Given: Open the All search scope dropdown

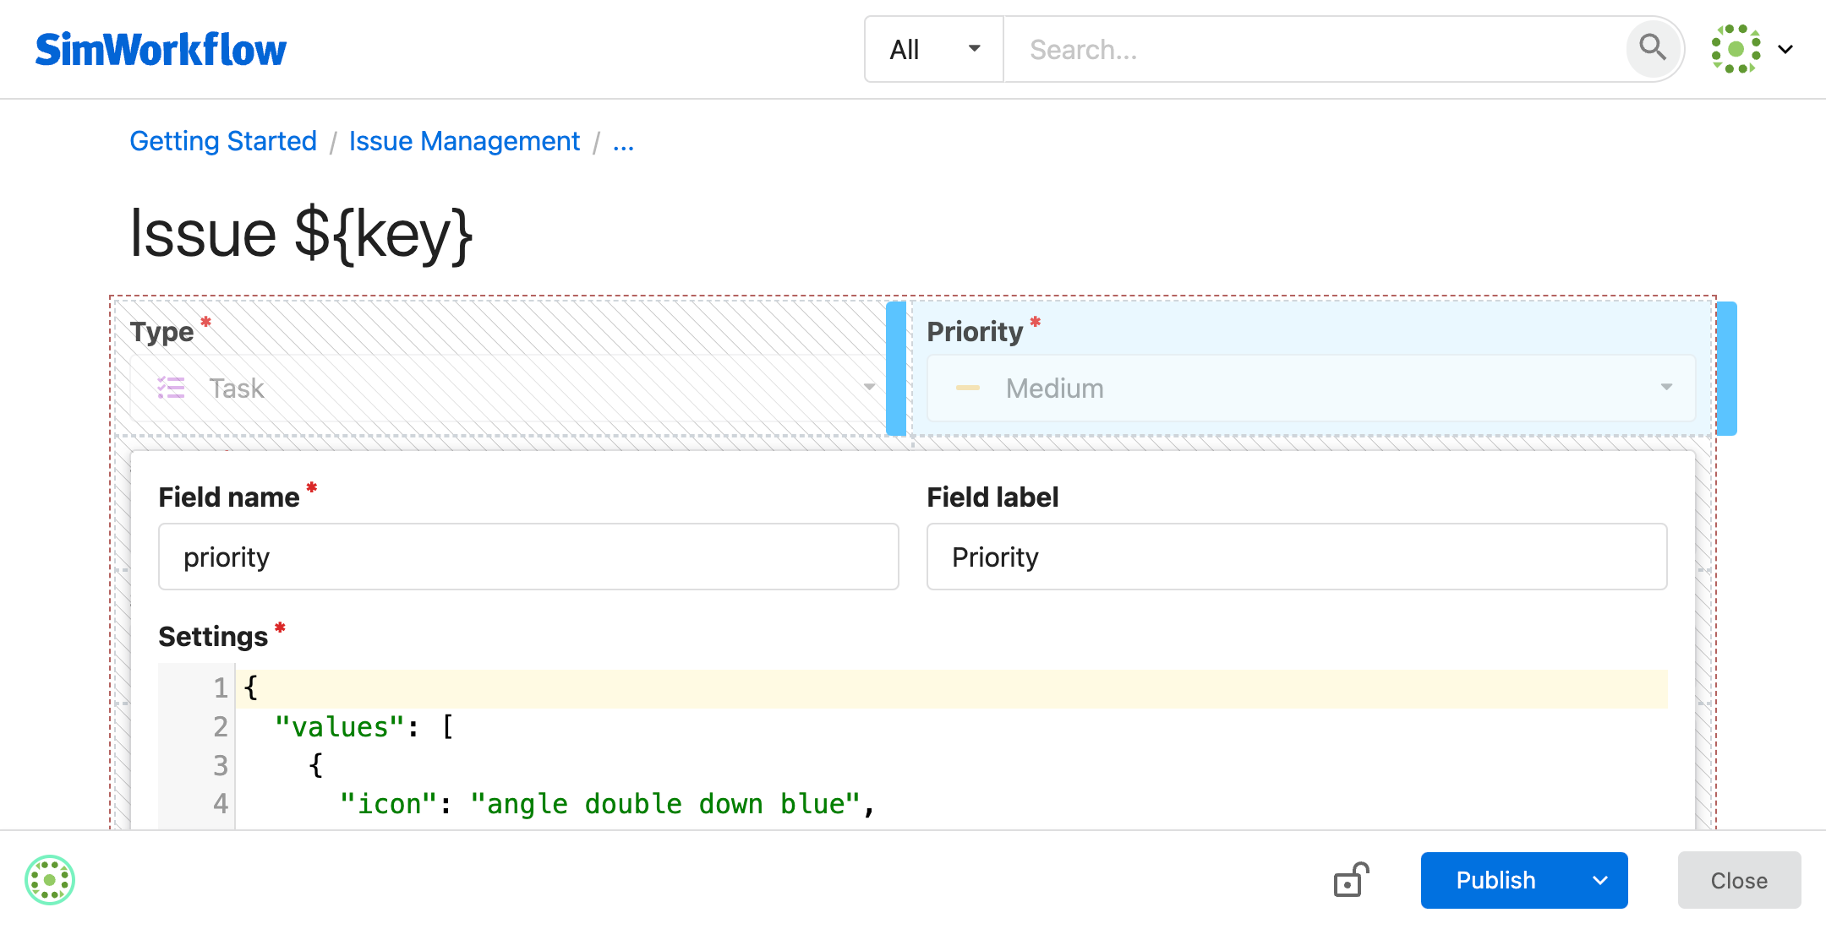Looking at the screenshot, I should [x=934, y=50].
